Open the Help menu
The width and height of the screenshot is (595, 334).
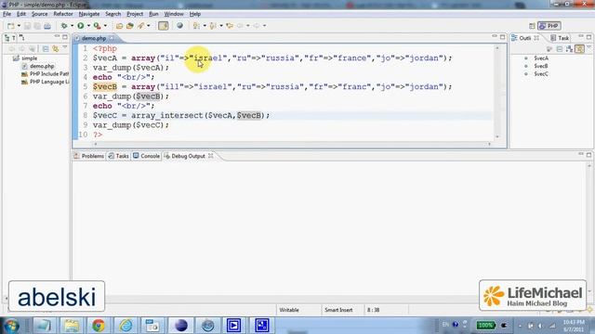[195, 14]
